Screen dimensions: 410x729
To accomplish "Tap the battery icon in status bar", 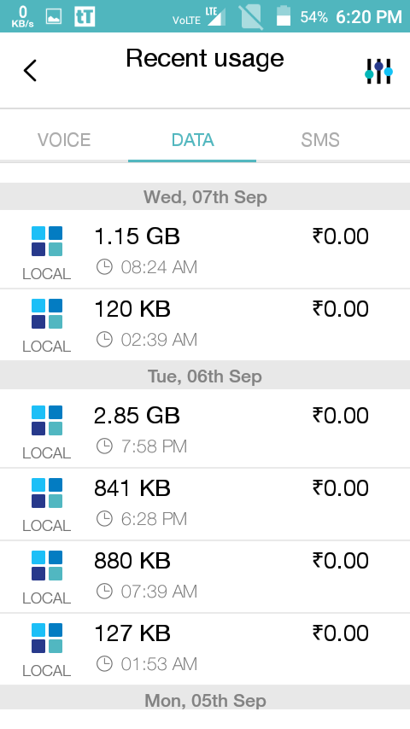I will [284, 16].
